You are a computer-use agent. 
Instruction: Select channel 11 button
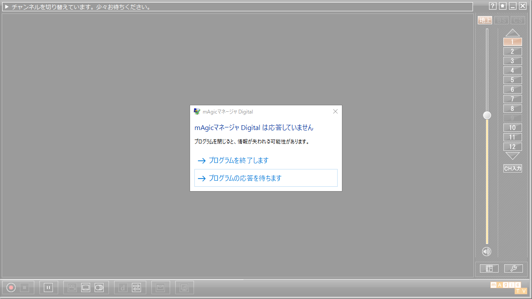click(512, 137)
